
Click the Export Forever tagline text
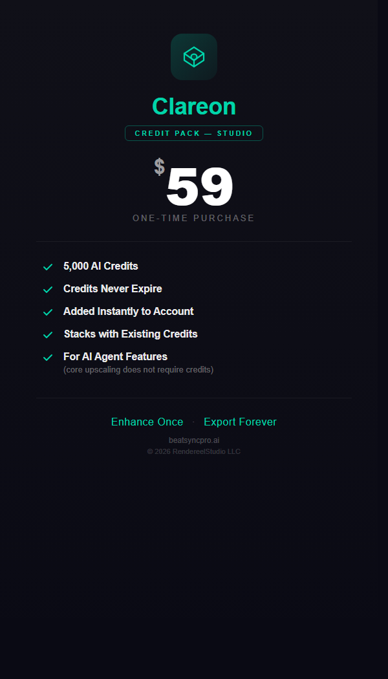click(x=240, y=422)
